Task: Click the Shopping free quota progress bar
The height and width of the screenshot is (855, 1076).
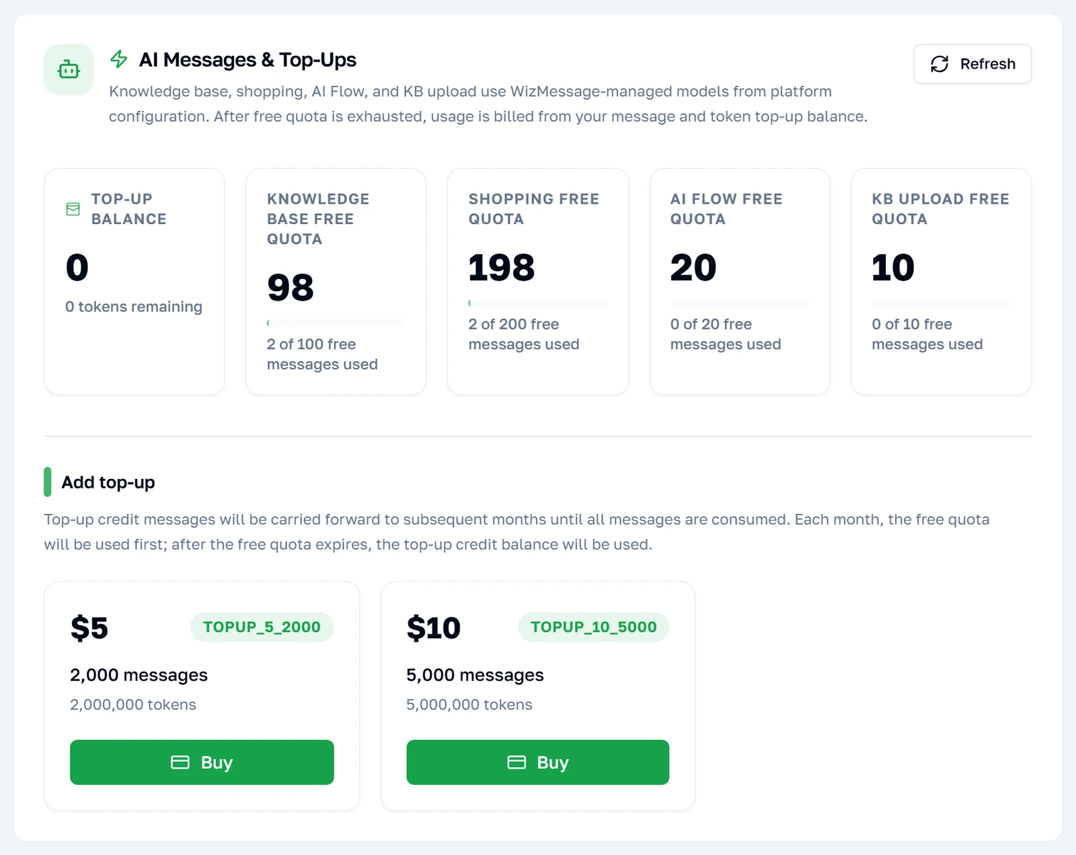Action: [x=538, y=303]
